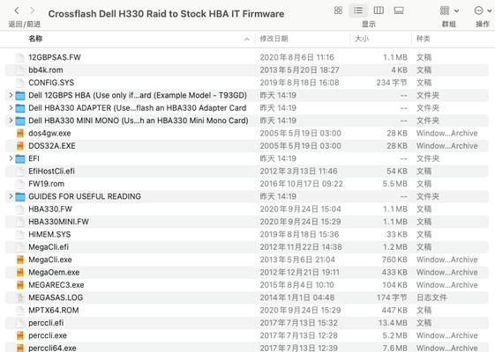Go forward with the right arrow

coord(32,11)
